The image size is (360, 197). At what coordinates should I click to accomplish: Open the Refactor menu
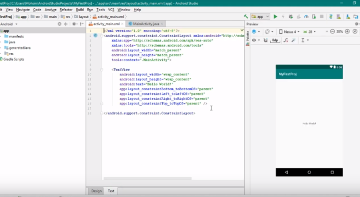66,9
